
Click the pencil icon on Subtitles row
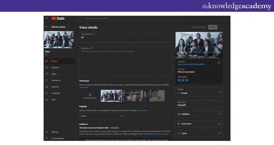tap(219, 114)
